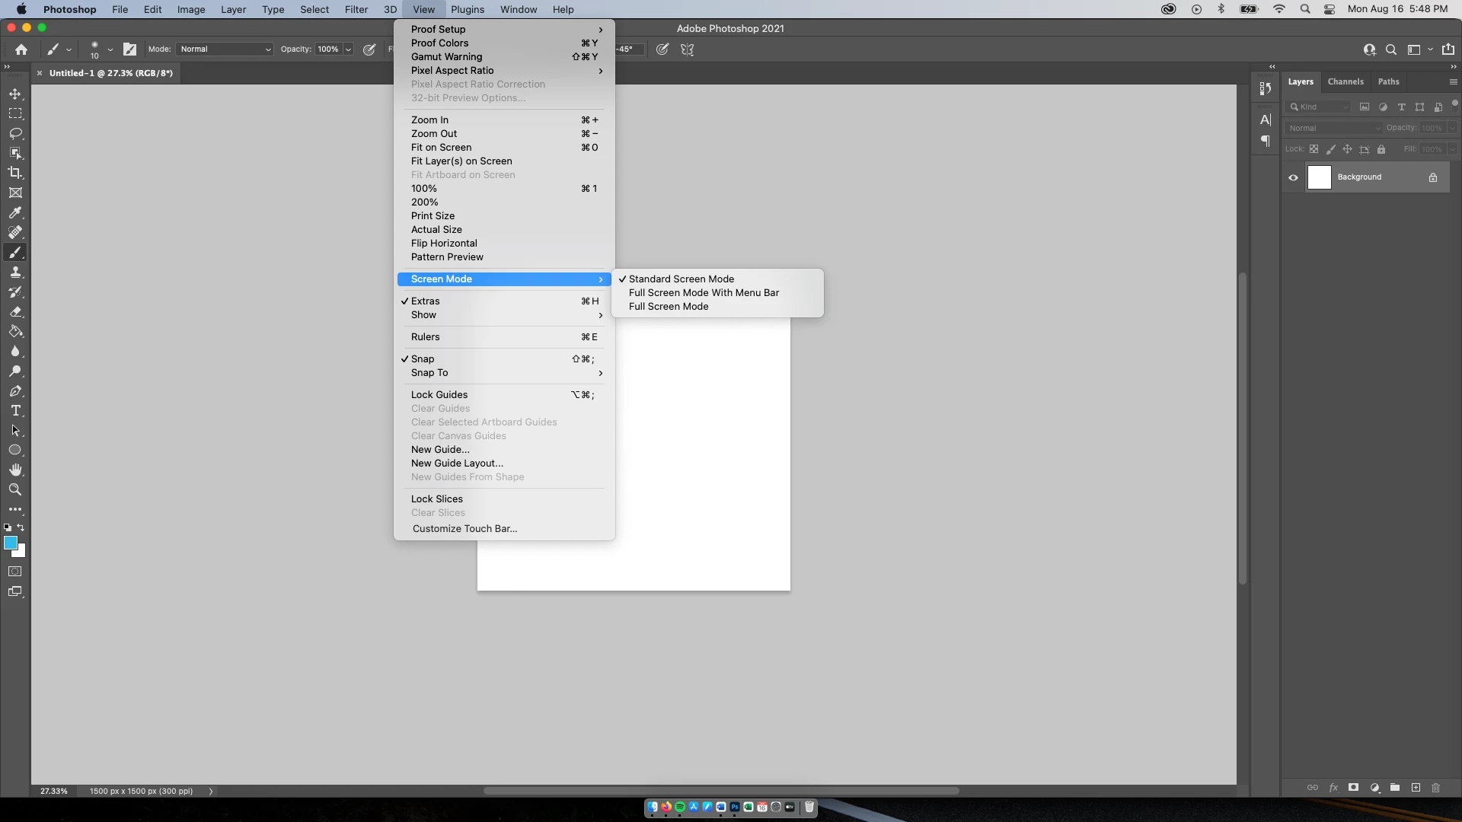Select the Move tool
This screenshot has width=1462, height=822.
point(15,94)
